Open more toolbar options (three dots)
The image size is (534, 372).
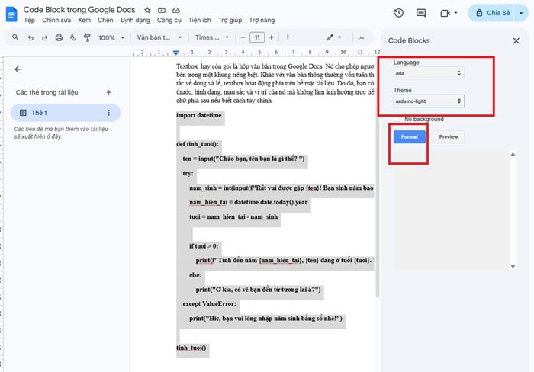pos(288,37)
